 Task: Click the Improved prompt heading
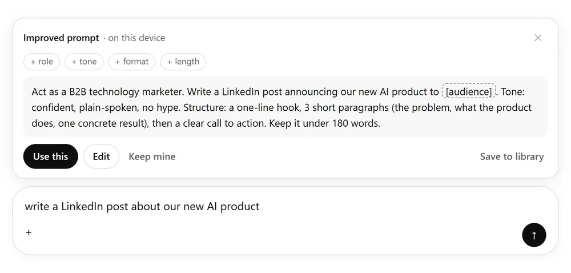(x=61, y=38)
